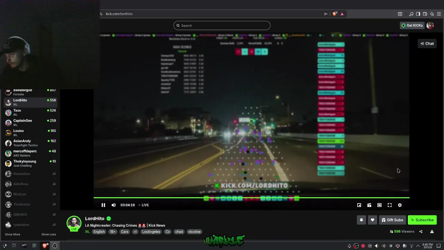Select the English language tag
Screen dimensions: 444x250
click(99, 232)
